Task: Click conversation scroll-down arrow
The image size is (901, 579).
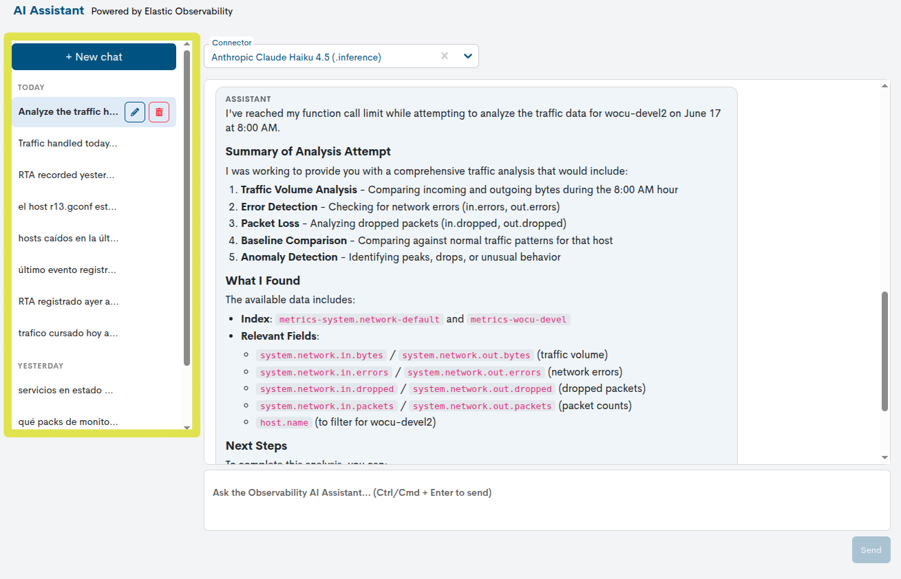Action: click(x=884, y=458)
